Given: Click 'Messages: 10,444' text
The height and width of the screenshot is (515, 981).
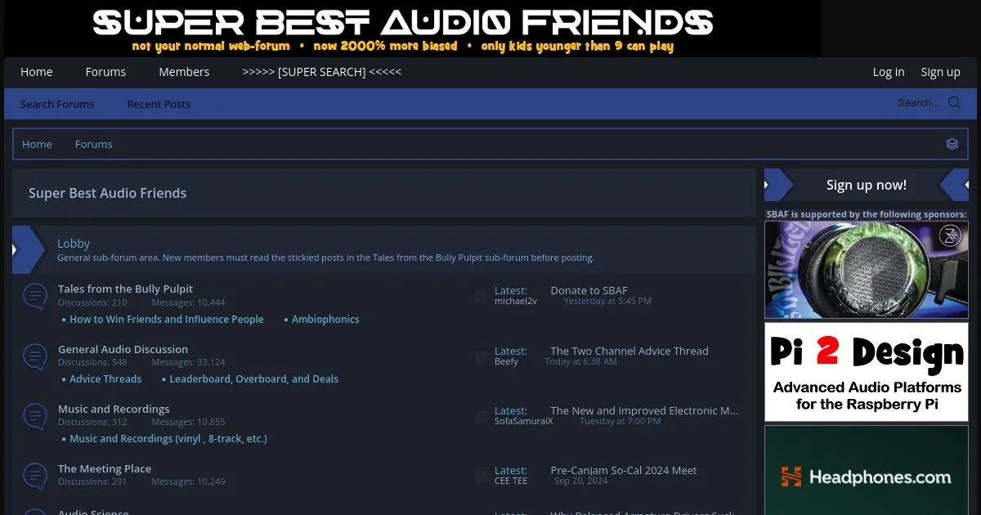Looking at the screenshot, I should (x=189, y=302).
